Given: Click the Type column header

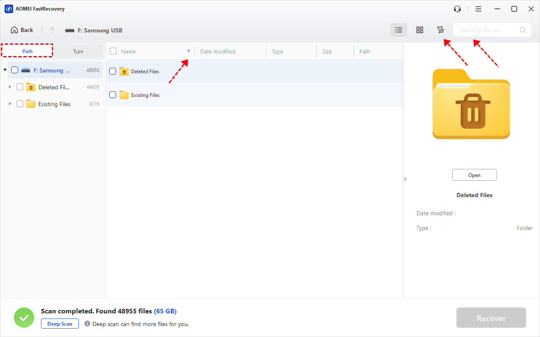Looking at the screenshot, I should pos(277,51).
